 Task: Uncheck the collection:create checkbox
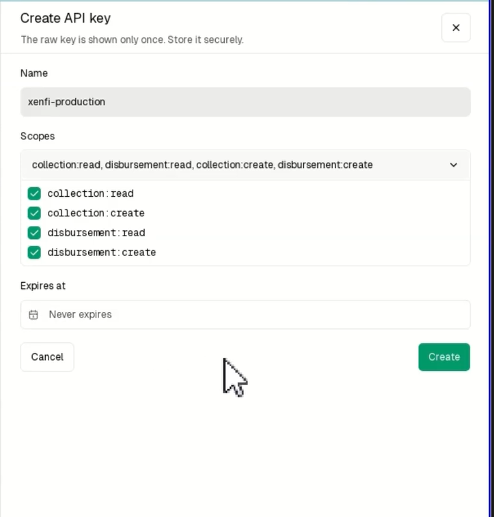point(34,213)
